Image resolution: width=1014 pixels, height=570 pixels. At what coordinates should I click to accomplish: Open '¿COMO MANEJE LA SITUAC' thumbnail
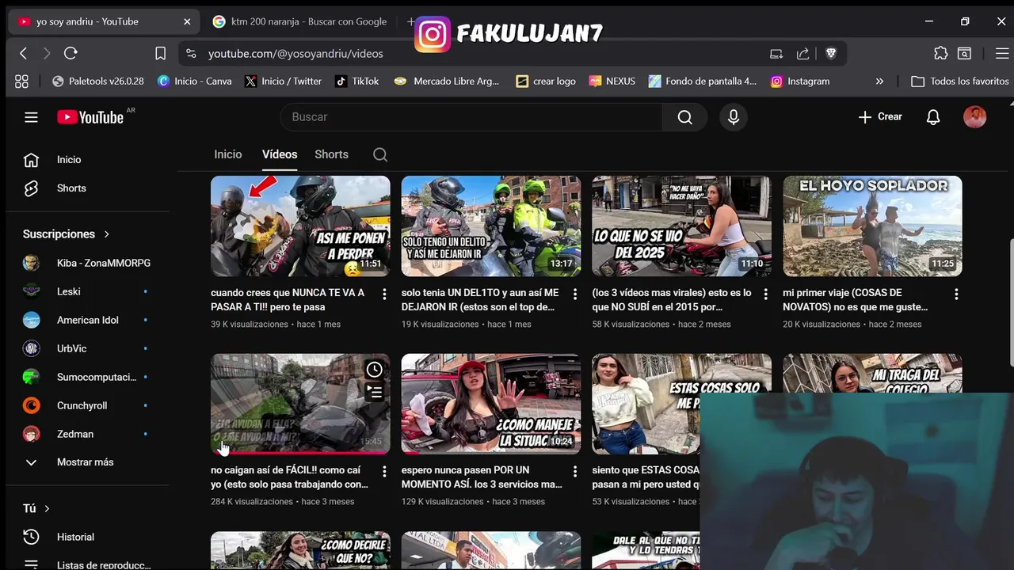click(490, 404)
